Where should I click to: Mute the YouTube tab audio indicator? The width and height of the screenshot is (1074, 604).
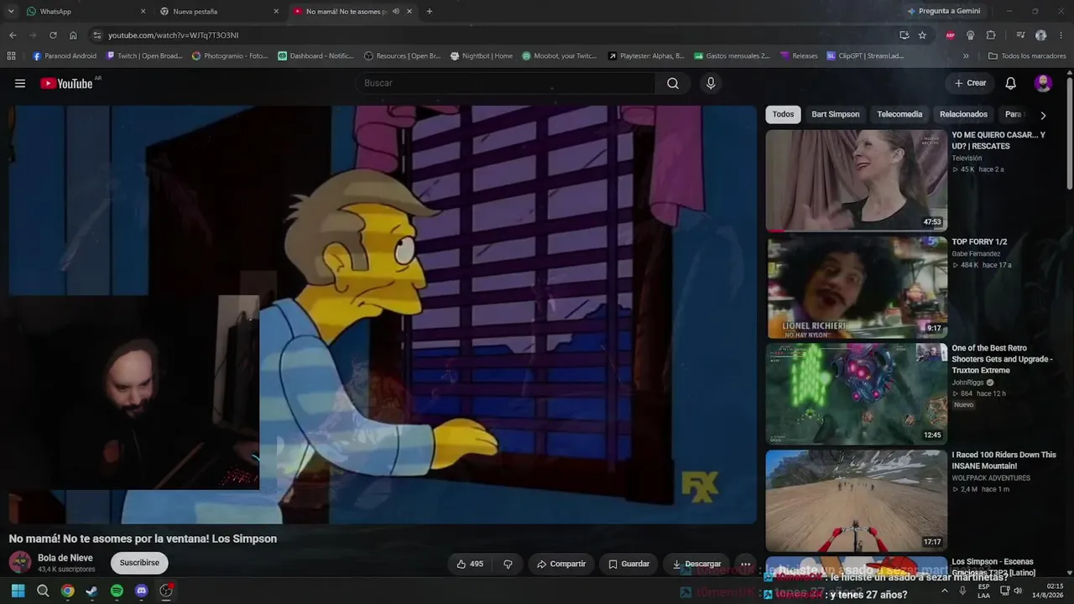point(396,12)
